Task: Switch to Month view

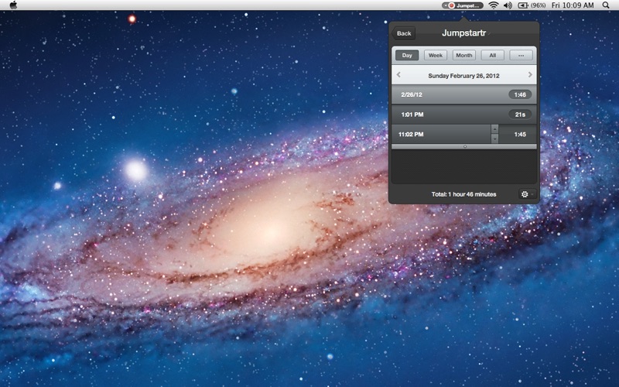Action: [x=464, y=55]
